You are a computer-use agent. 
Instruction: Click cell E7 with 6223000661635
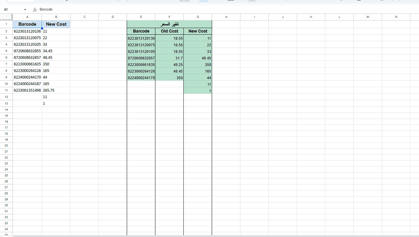coord(141,65)
